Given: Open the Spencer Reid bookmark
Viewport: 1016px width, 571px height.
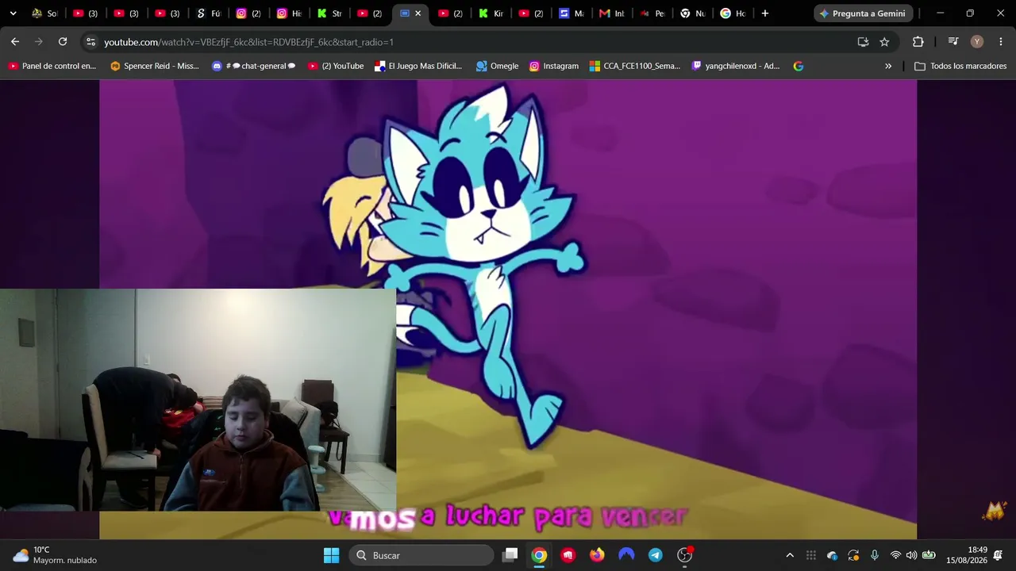Looking at the screenshot, I should click(155, 66).
